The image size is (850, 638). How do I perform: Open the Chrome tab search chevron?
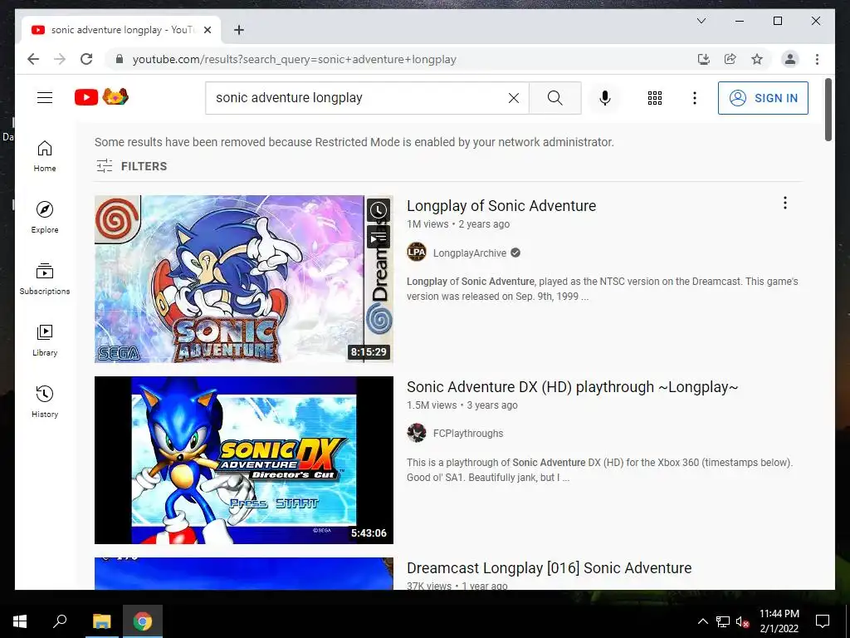[x=701, y=21]
